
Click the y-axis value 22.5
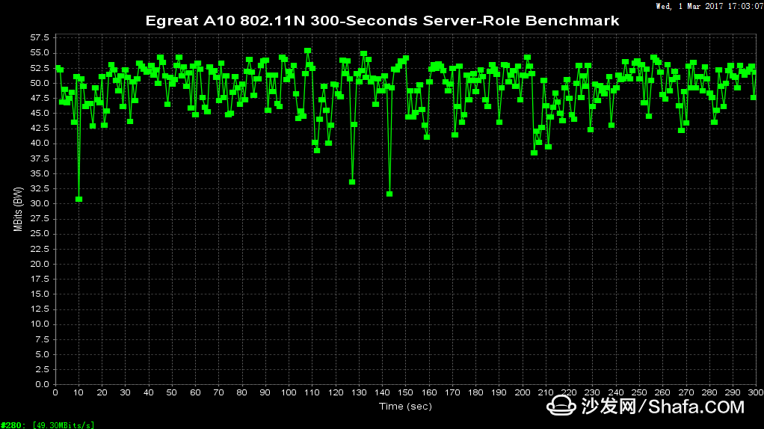pos(40,249)
